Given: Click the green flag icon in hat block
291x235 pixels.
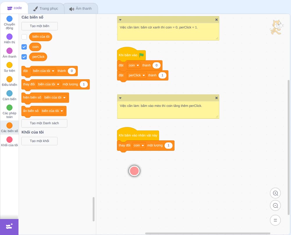Looking at the screenshot, I should [141, 55].
